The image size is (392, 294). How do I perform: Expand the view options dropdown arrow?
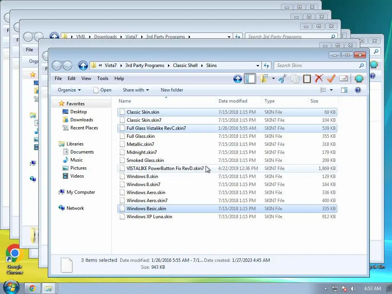coord(331,90)
